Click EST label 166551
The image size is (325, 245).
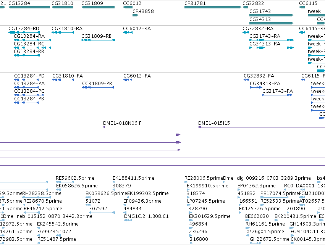point(248,201)
